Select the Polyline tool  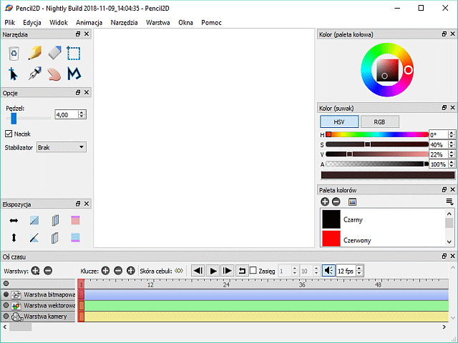pyautogui.click(x=74, y=74)
